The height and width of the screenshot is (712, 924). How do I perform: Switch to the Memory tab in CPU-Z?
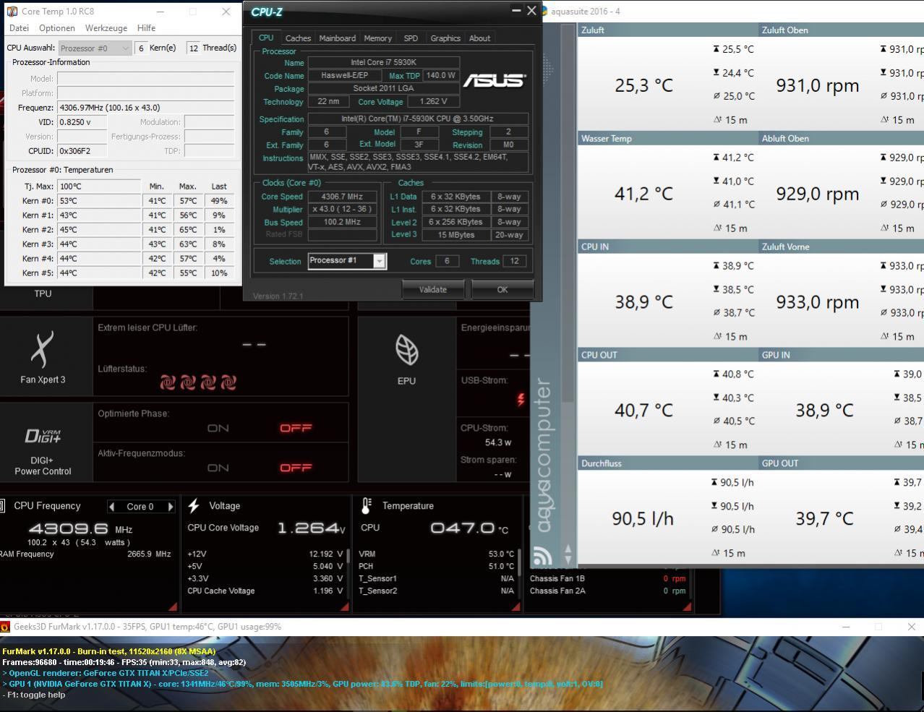(377, 38)
